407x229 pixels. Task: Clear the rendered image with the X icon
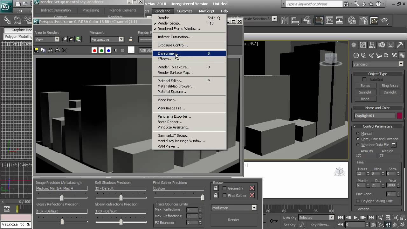pos(64,50)
